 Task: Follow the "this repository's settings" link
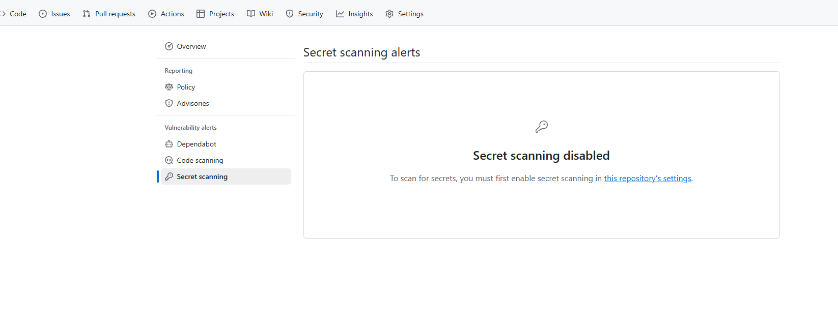pyautogui.click(x=647, y=179)
